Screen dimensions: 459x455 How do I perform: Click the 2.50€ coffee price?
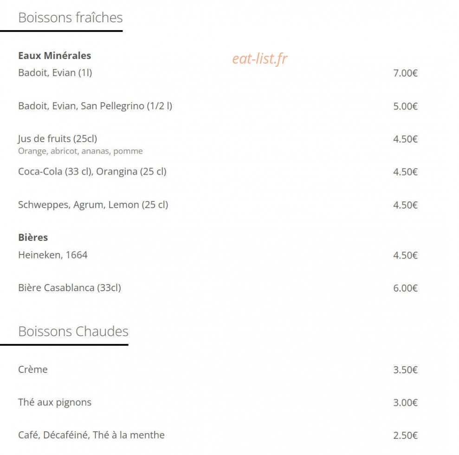(405, 435)
